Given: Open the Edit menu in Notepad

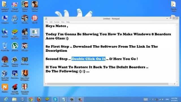Looking at the screenshot, I should [51, 22].
